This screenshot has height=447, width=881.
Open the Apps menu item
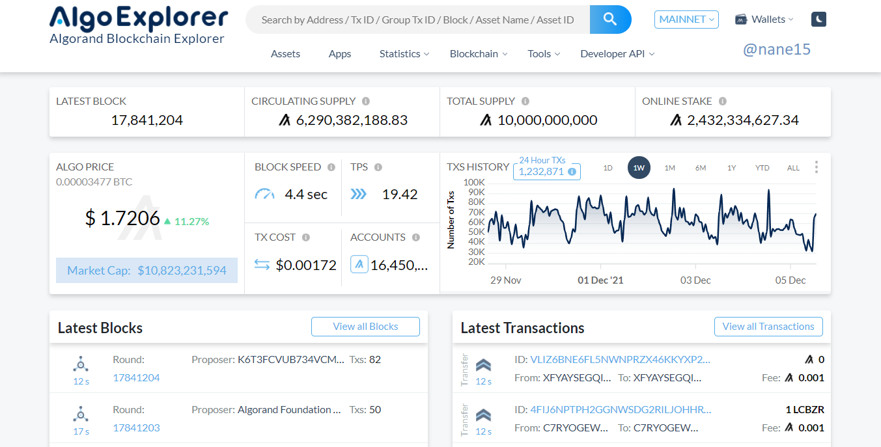click(340, 54)
